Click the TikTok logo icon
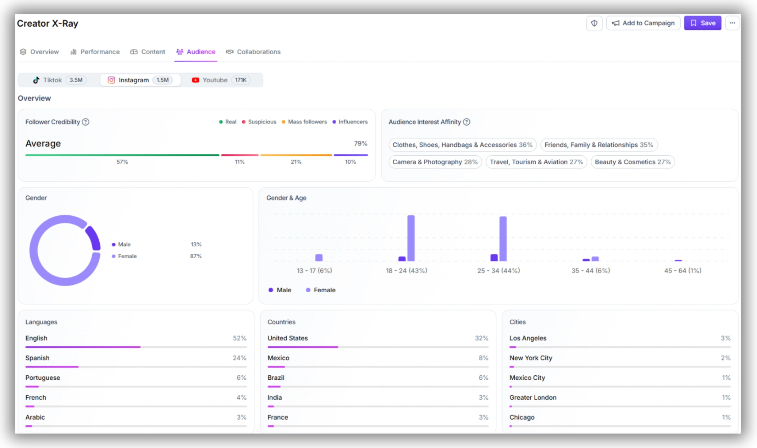 coord(36,80)
